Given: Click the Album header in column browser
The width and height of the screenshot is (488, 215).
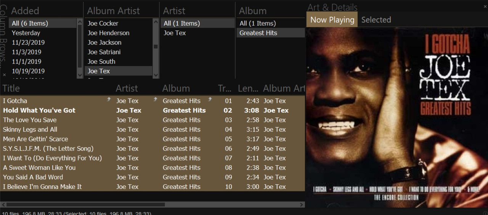Looking at the screenshot, I should coord(253,11).
